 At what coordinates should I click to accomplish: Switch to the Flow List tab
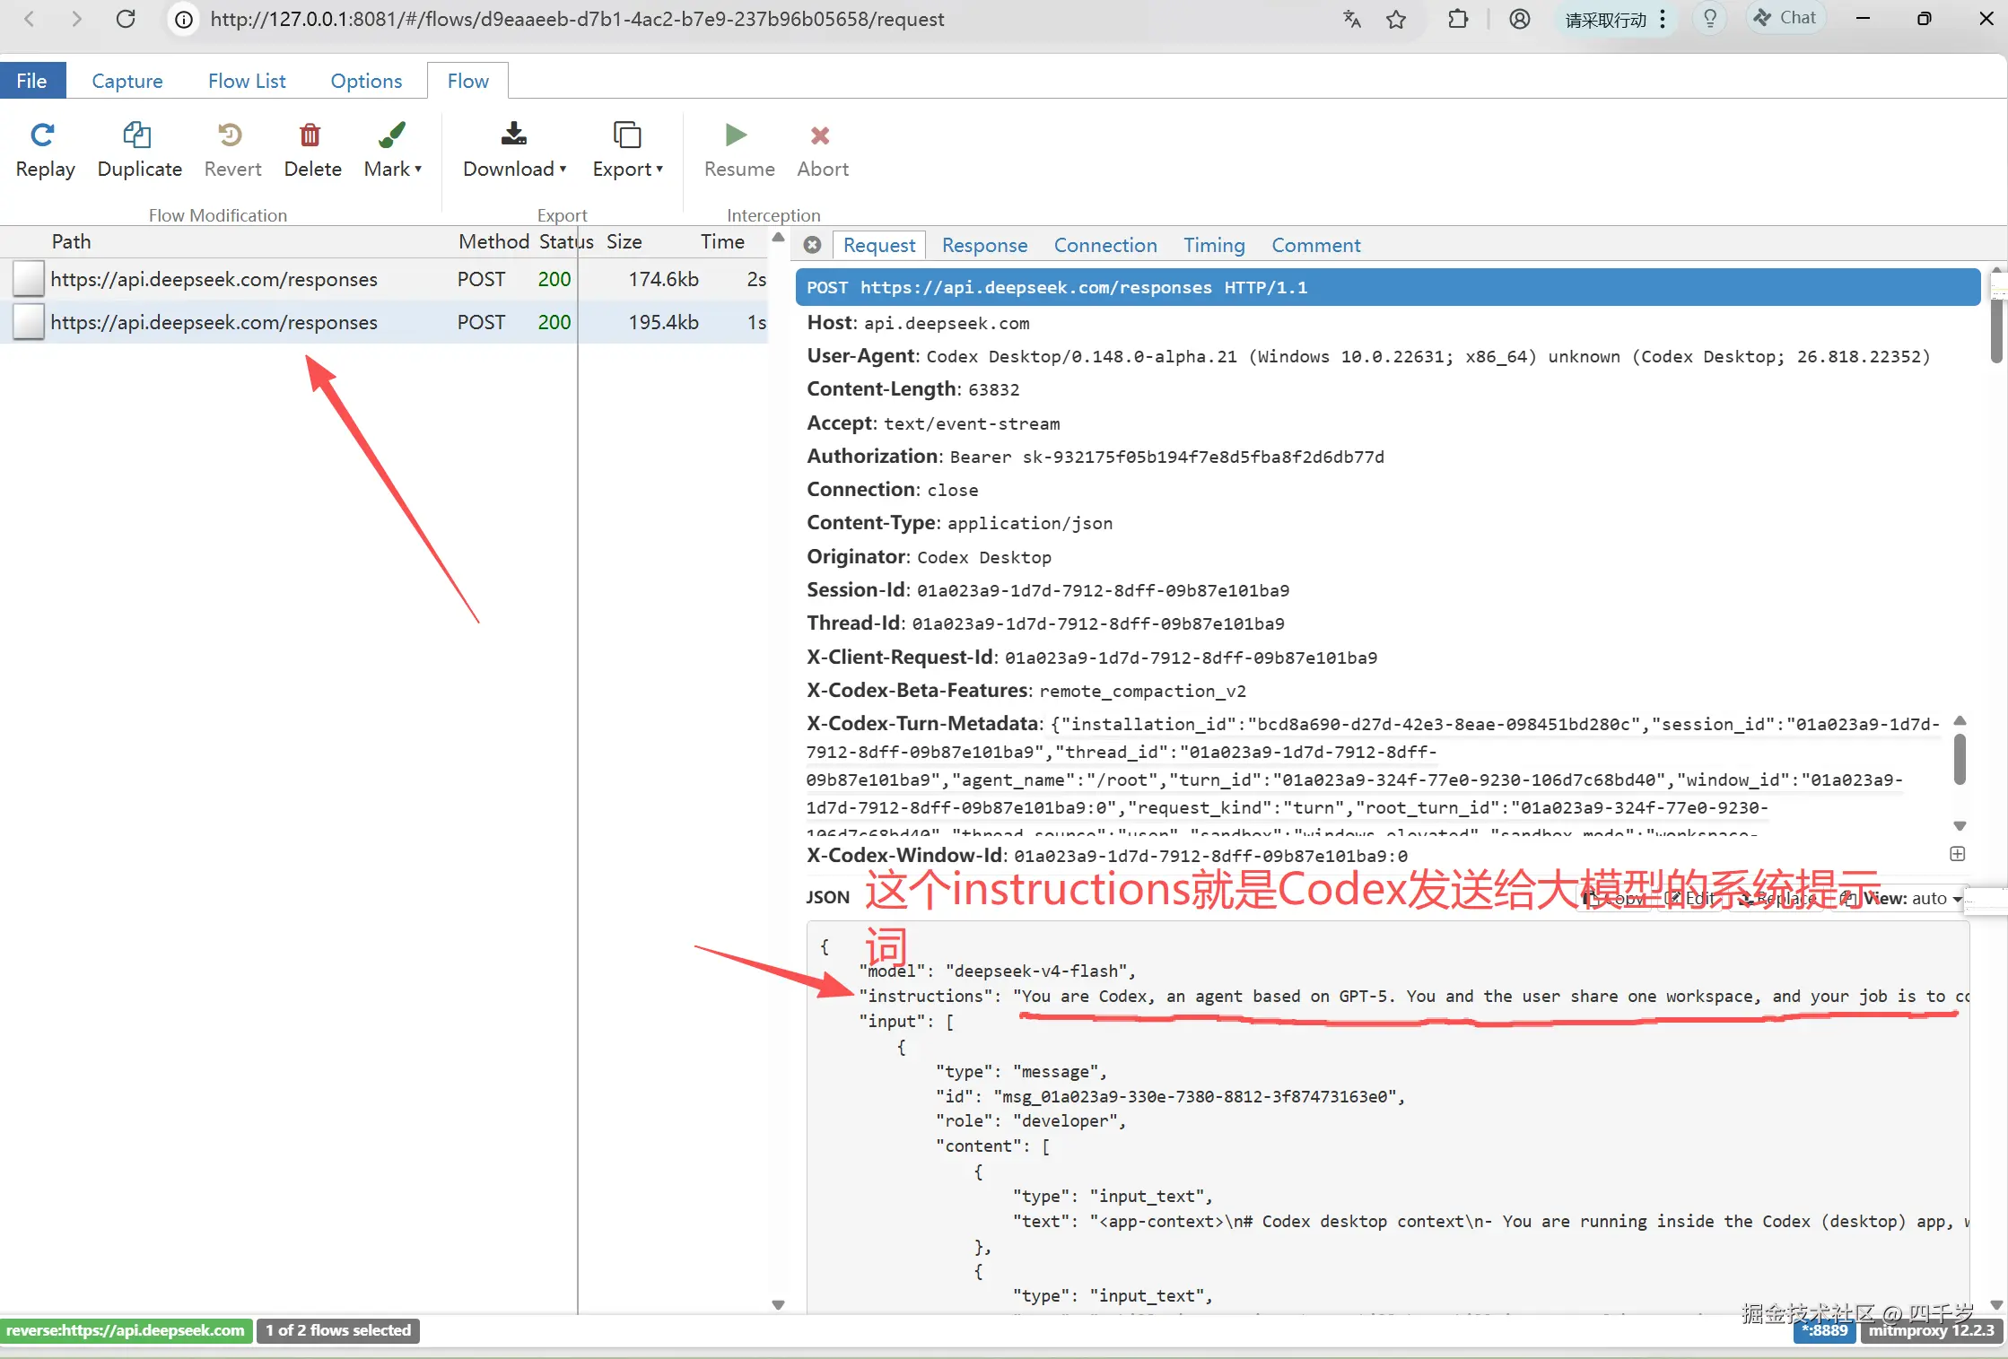click(x=247, y=81)
